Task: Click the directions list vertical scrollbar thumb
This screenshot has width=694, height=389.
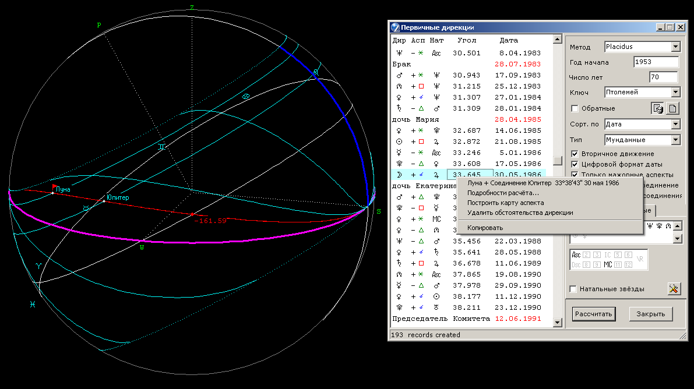Action: [558, 161]
